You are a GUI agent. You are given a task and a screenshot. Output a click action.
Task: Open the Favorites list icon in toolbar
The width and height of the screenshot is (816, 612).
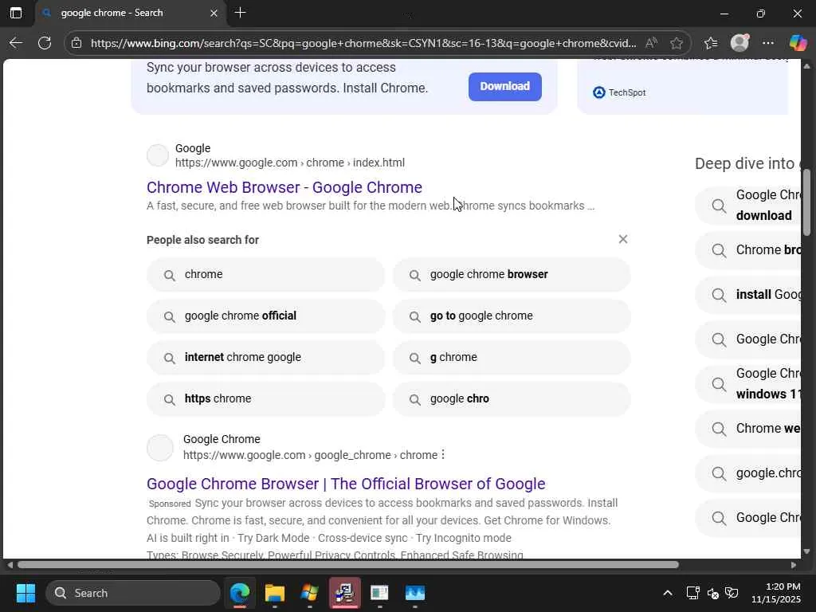(711, 43)
